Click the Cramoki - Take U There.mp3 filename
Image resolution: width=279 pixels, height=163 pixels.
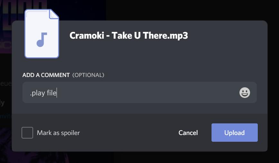coord(129,35)
